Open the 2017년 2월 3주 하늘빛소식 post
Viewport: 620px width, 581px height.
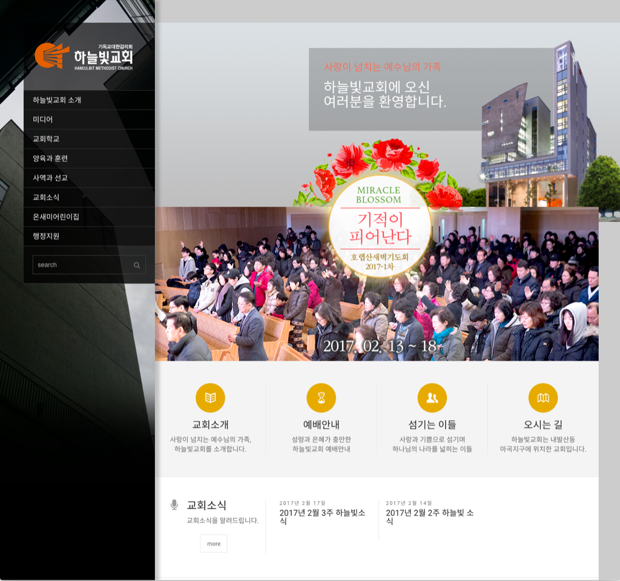322,517
